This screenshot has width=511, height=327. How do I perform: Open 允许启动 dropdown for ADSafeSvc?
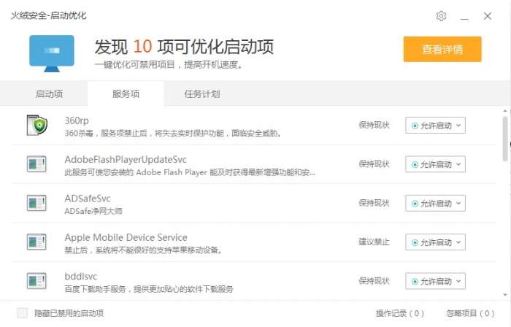tap(434, 203)
